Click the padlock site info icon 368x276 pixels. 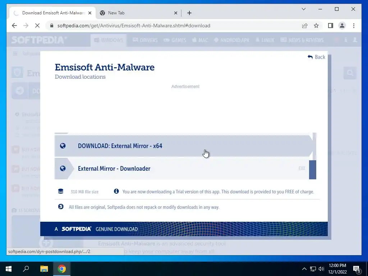coord(52,26)
